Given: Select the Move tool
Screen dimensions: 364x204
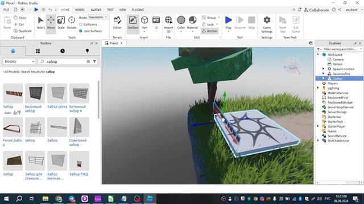Looking at the screenshot, I should click(x=51, y=23).
